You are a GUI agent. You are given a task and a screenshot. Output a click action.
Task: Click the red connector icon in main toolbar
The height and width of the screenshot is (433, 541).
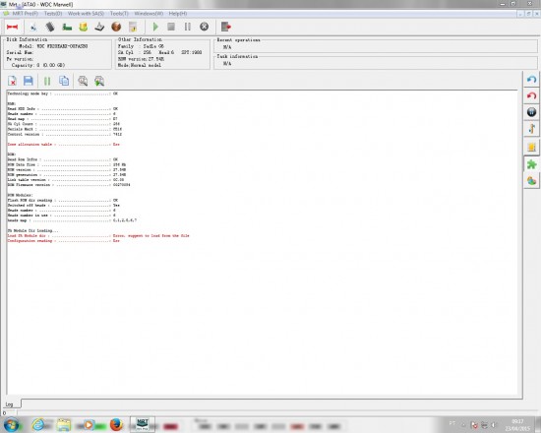[13, 27]
